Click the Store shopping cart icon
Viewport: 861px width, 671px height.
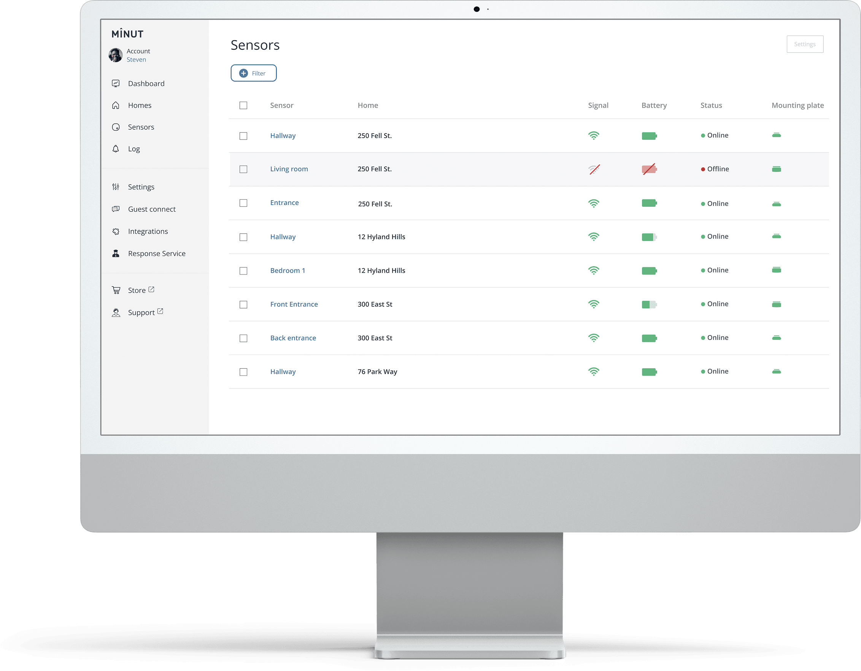tap(116, 290)
